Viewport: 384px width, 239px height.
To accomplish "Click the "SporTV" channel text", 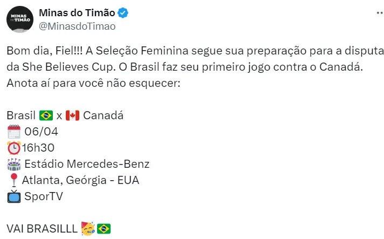I will pyautogui.click(x=43, y=196).
